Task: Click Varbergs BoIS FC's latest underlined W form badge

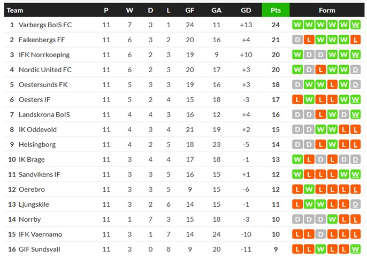Action: tap(355, 25)
